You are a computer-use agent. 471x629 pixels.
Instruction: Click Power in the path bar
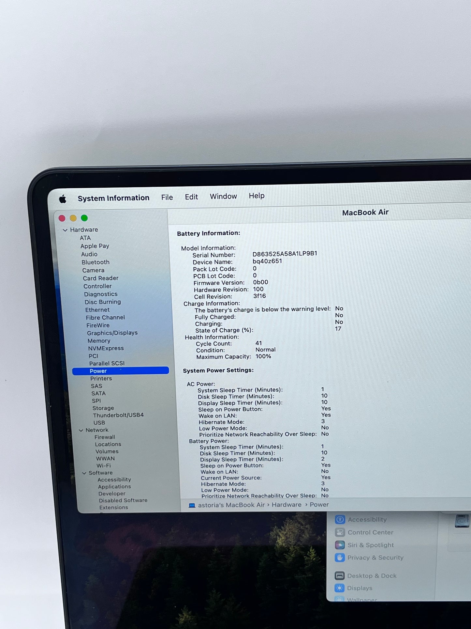(x=319, y=505)
